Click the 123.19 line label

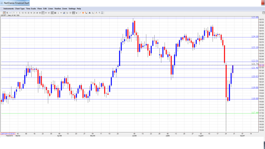(255, 47)
